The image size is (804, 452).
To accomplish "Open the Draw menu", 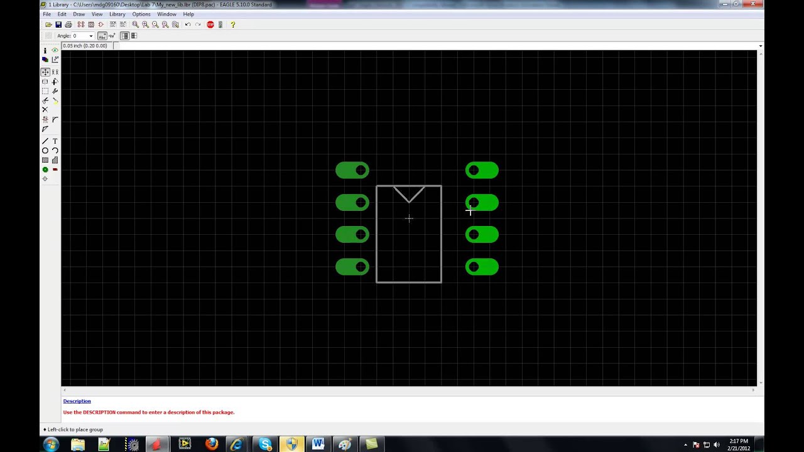I will (79, 14).
